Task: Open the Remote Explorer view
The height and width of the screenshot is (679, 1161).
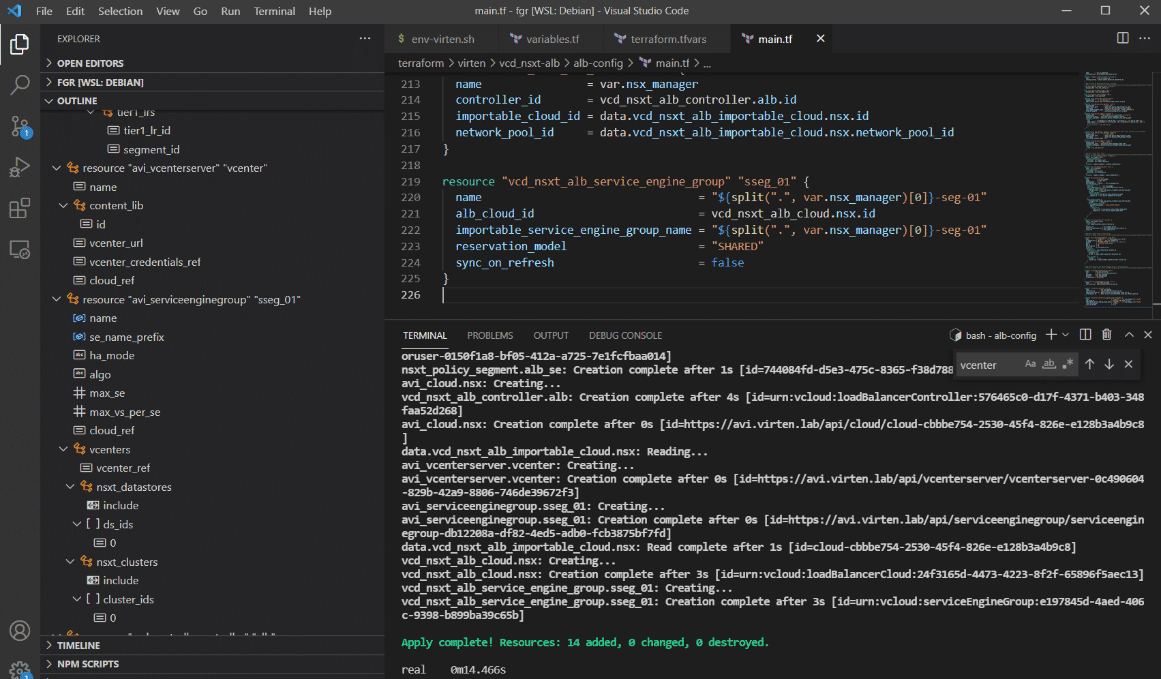Action: click(x=20, y=250)
